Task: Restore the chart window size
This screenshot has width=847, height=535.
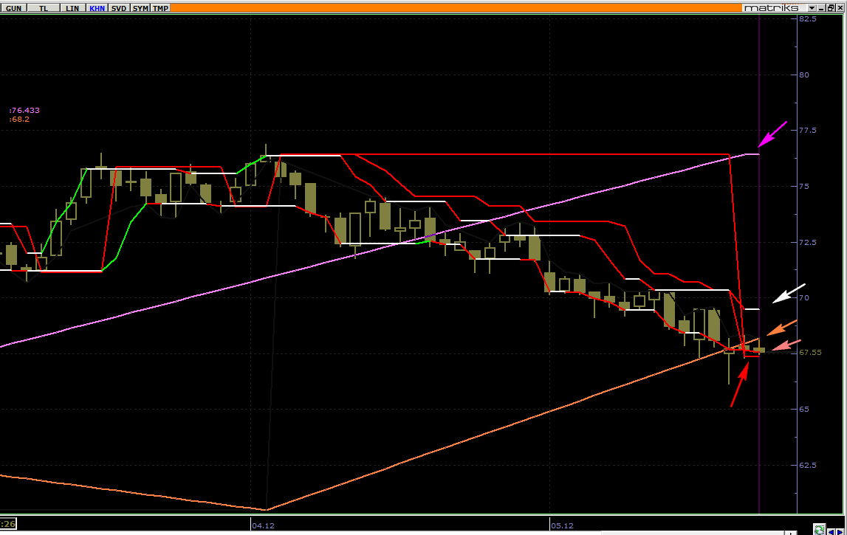Action: [831, 7]
